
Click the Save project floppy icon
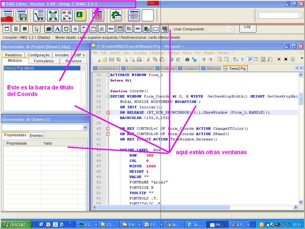click(22, 15)
